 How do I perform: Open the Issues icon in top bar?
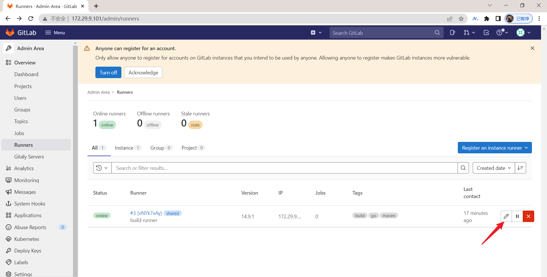click(x=452, y=32)
